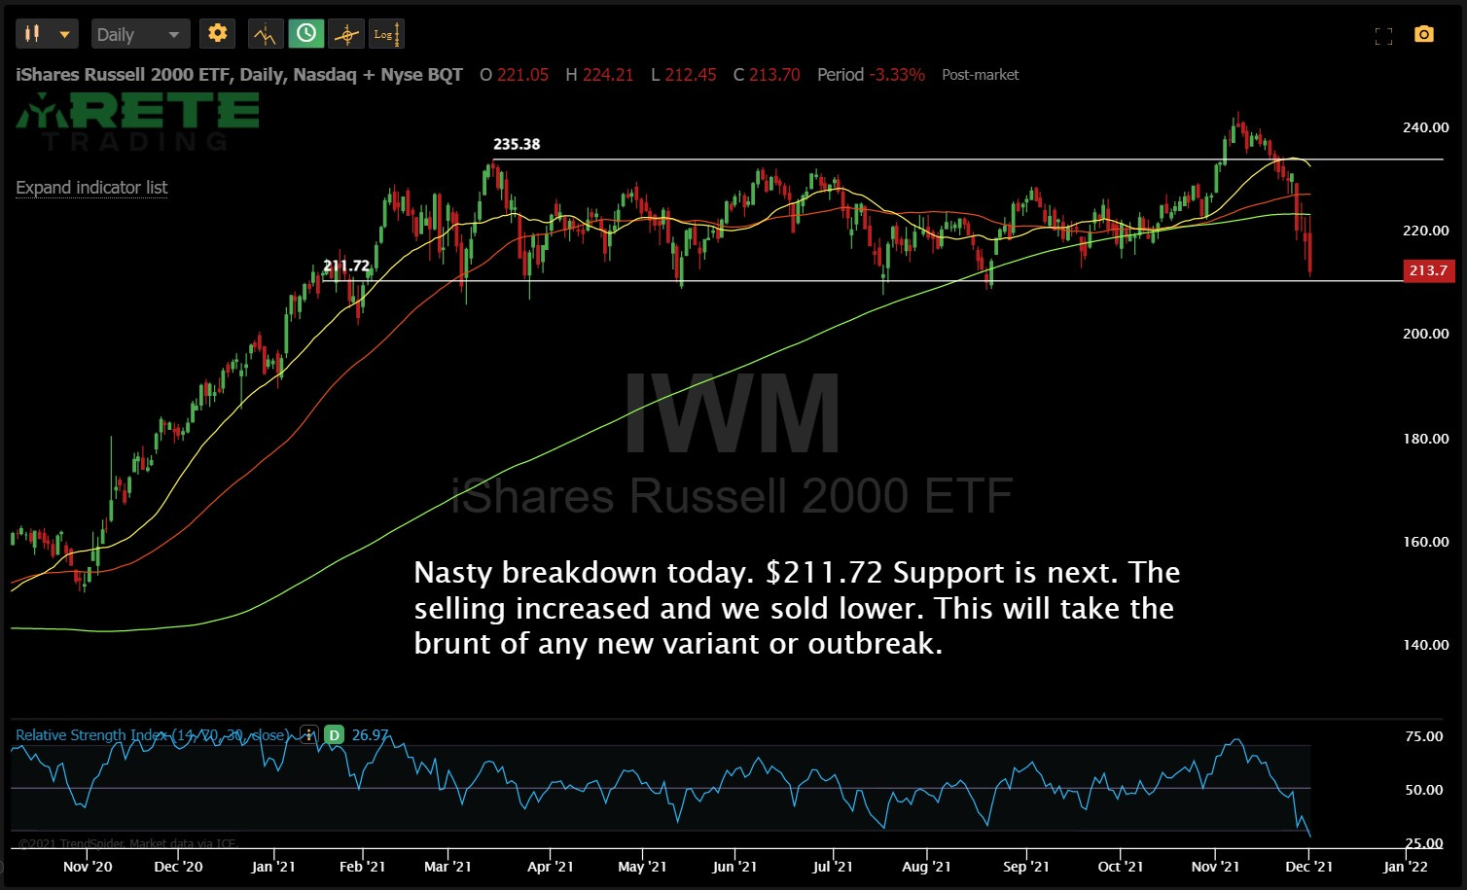Click the fullscreen brackets icon

1383,36
